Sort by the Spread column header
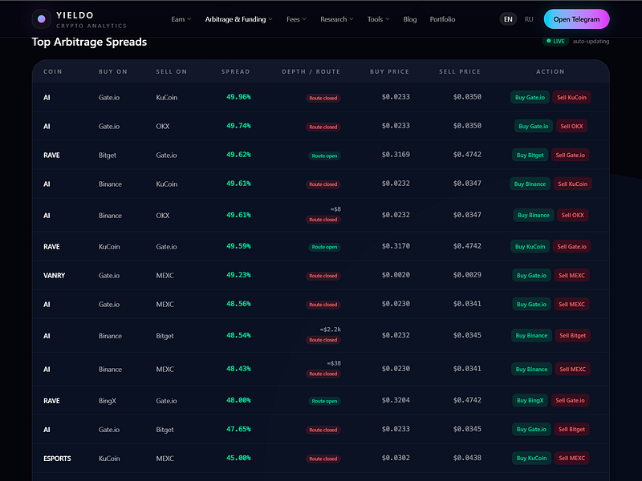Screen dimensions: 642x481 coord(235,71)
